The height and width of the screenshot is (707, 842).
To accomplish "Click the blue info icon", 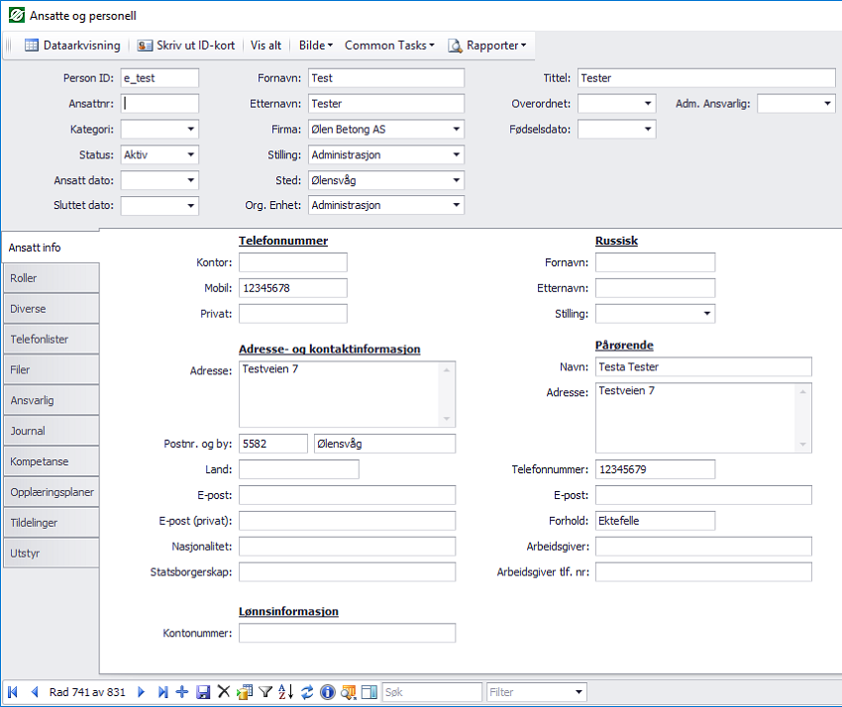I will [x=328, y=692].
